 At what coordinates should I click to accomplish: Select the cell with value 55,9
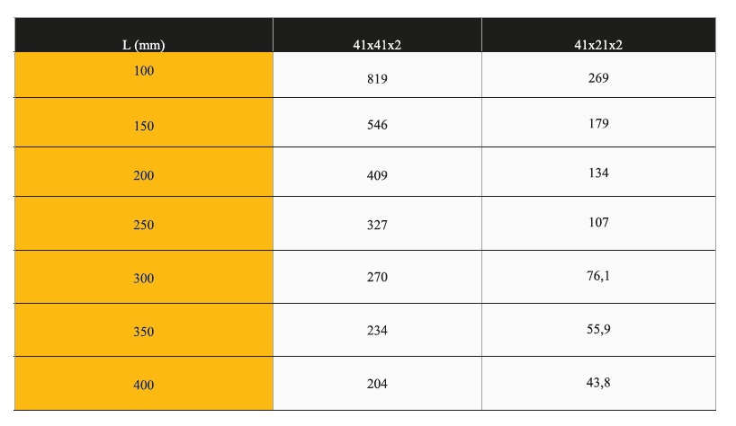pyautogui.click(x=598, y=330)
